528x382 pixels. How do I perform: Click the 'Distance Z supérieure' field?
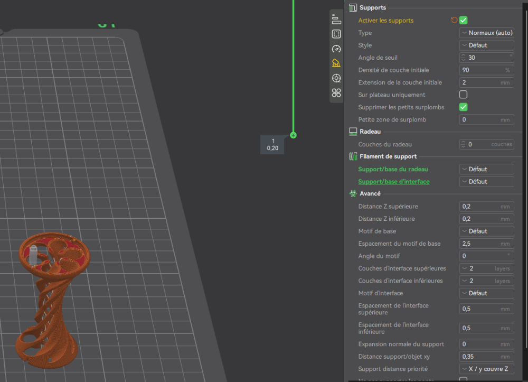coord(487,207)
